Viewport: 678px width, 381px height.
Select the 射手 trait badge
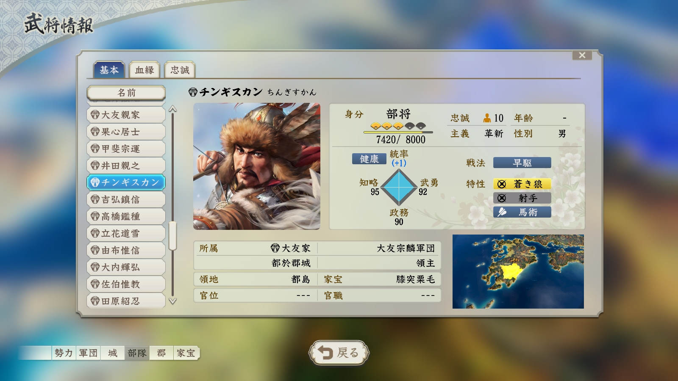(522, 198)
